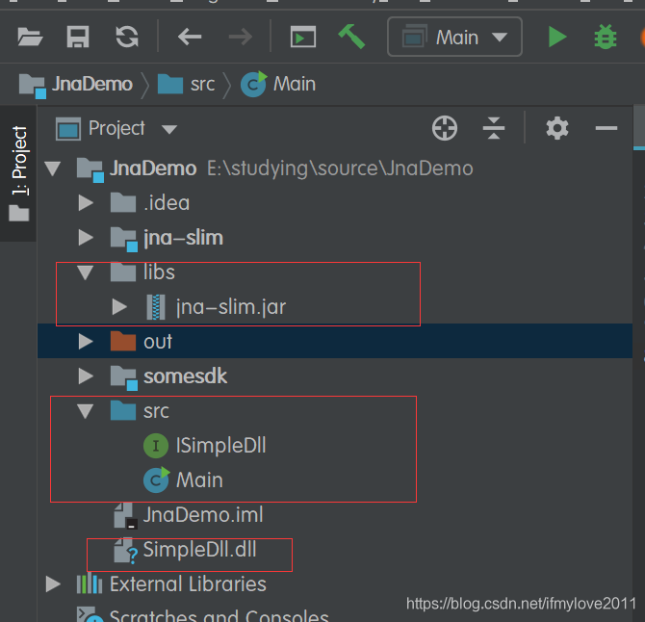Open Project panel settings gear
The image size is (645, 622).
(557, 128)
